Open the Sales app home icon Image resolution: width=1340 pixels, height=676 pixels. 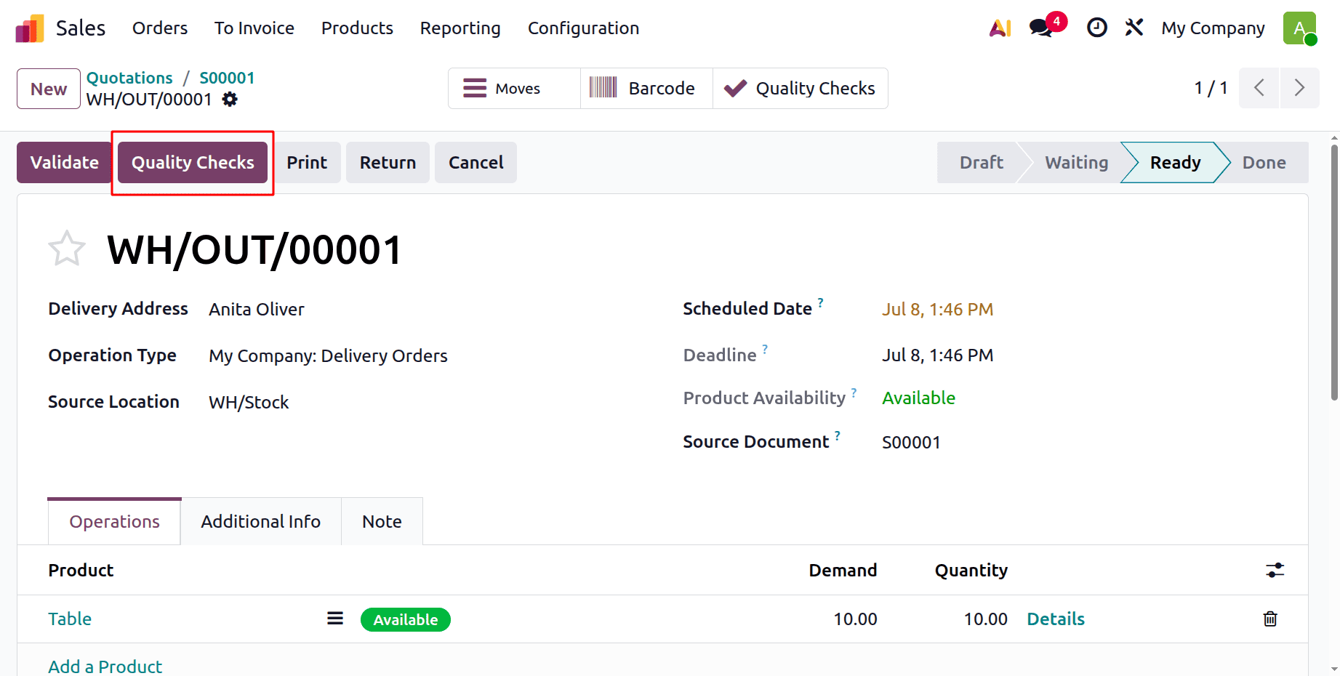(x=30, y=28)
